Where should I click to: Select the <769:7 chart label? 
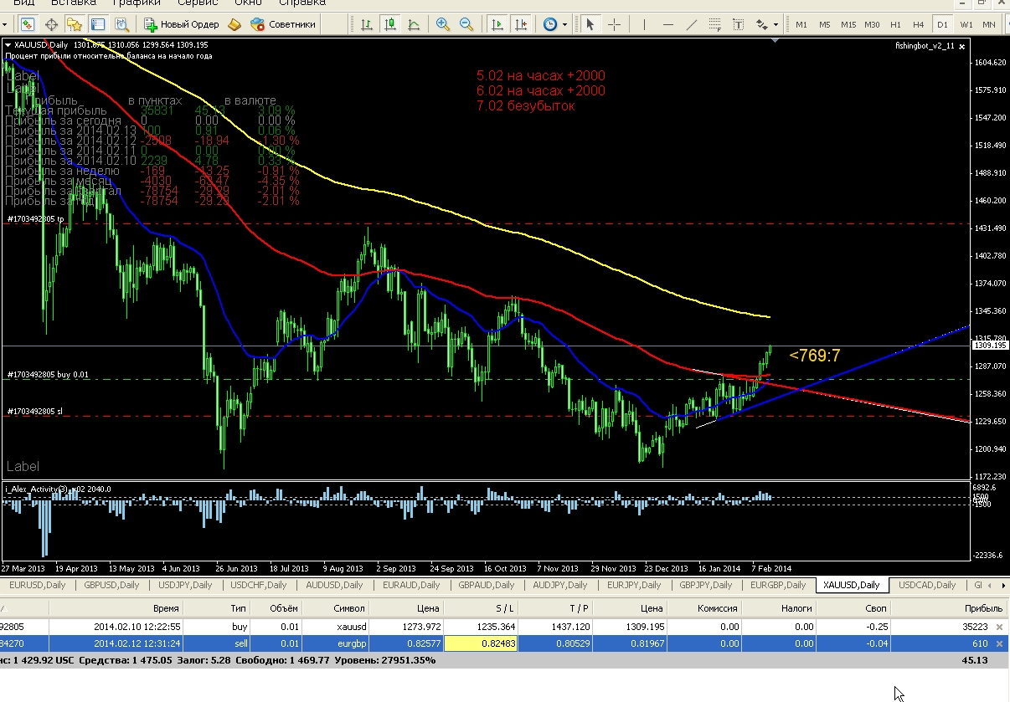point(814,357)
